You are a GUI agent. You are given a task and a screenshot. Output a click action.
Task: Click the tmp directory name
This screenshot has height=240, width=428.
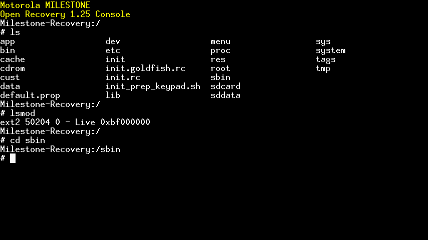coord(323,68)
